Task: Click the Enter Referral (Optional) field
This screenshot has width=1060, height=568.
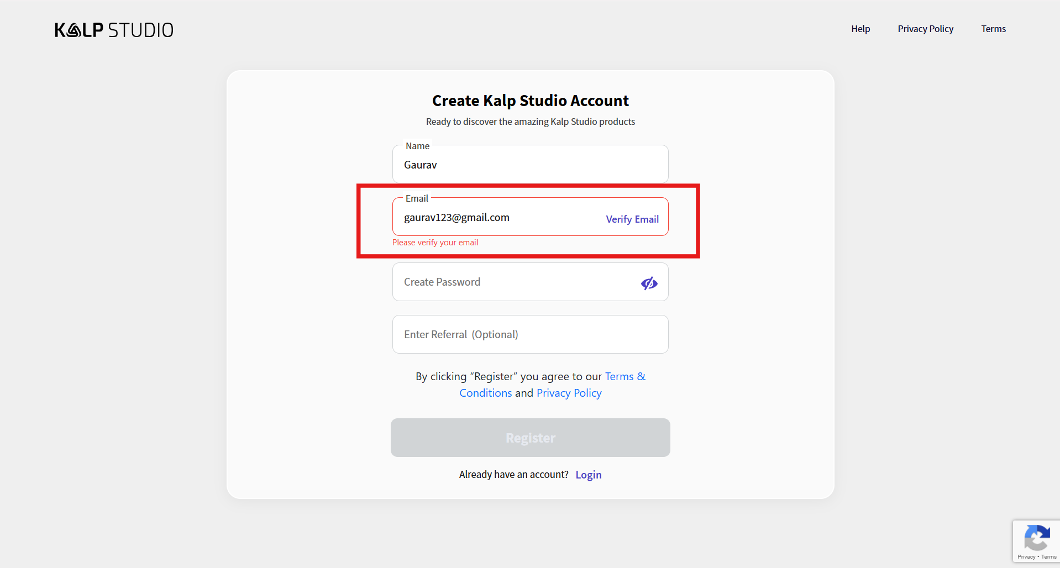Action: tap(529, 335)
